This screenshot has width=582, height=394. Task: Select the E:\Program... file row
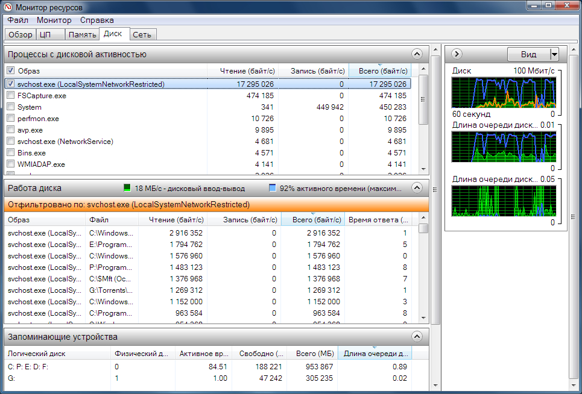click(209, 245)
